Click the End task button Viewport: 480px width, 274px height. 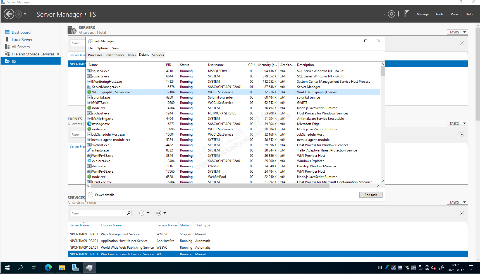point(371,195)
